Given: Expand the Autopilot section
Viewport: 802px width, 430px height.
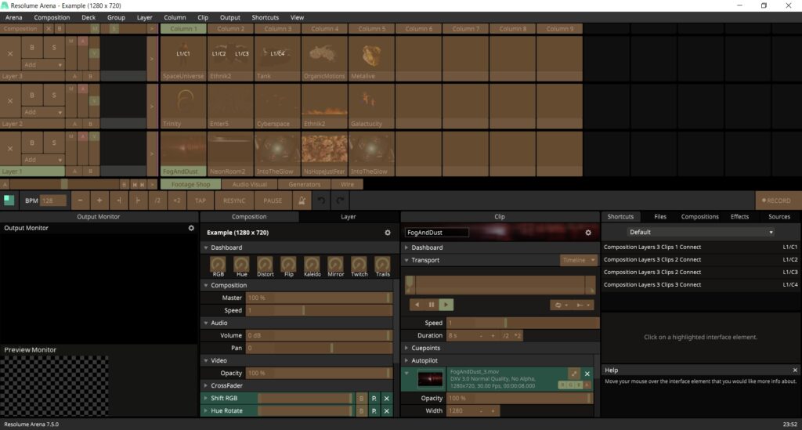Looking at the screenshot, I should pos(406,360).
